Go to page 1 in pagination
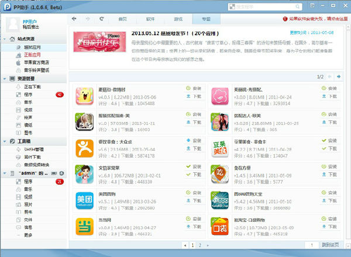Screen dimensions: 351x257 pyautogui.click(x=192, y=245)
